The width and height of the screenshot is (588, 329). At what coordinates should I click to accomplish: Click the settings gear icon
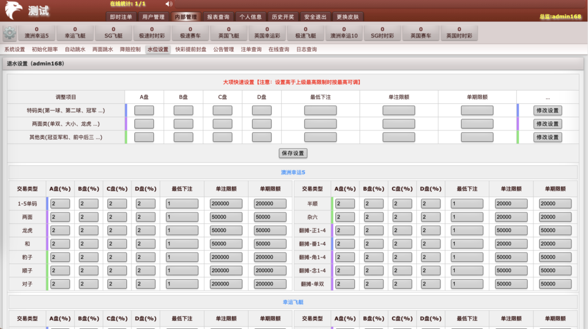coord(10,33)
